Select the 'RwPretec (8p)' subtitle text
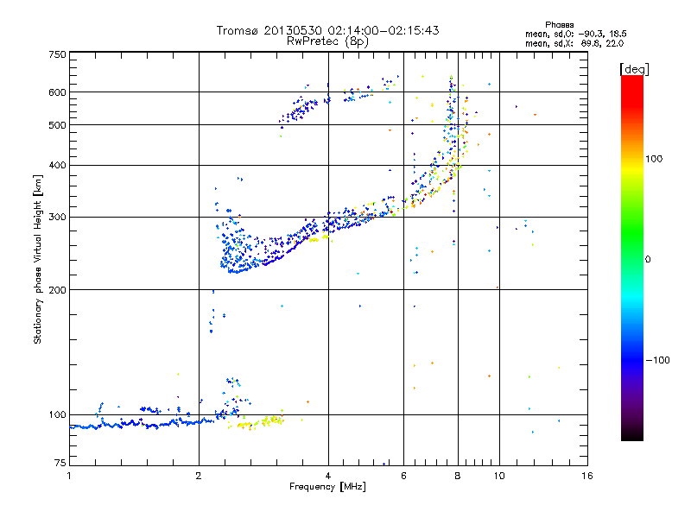The image size is (691, 518). (327, 41)
